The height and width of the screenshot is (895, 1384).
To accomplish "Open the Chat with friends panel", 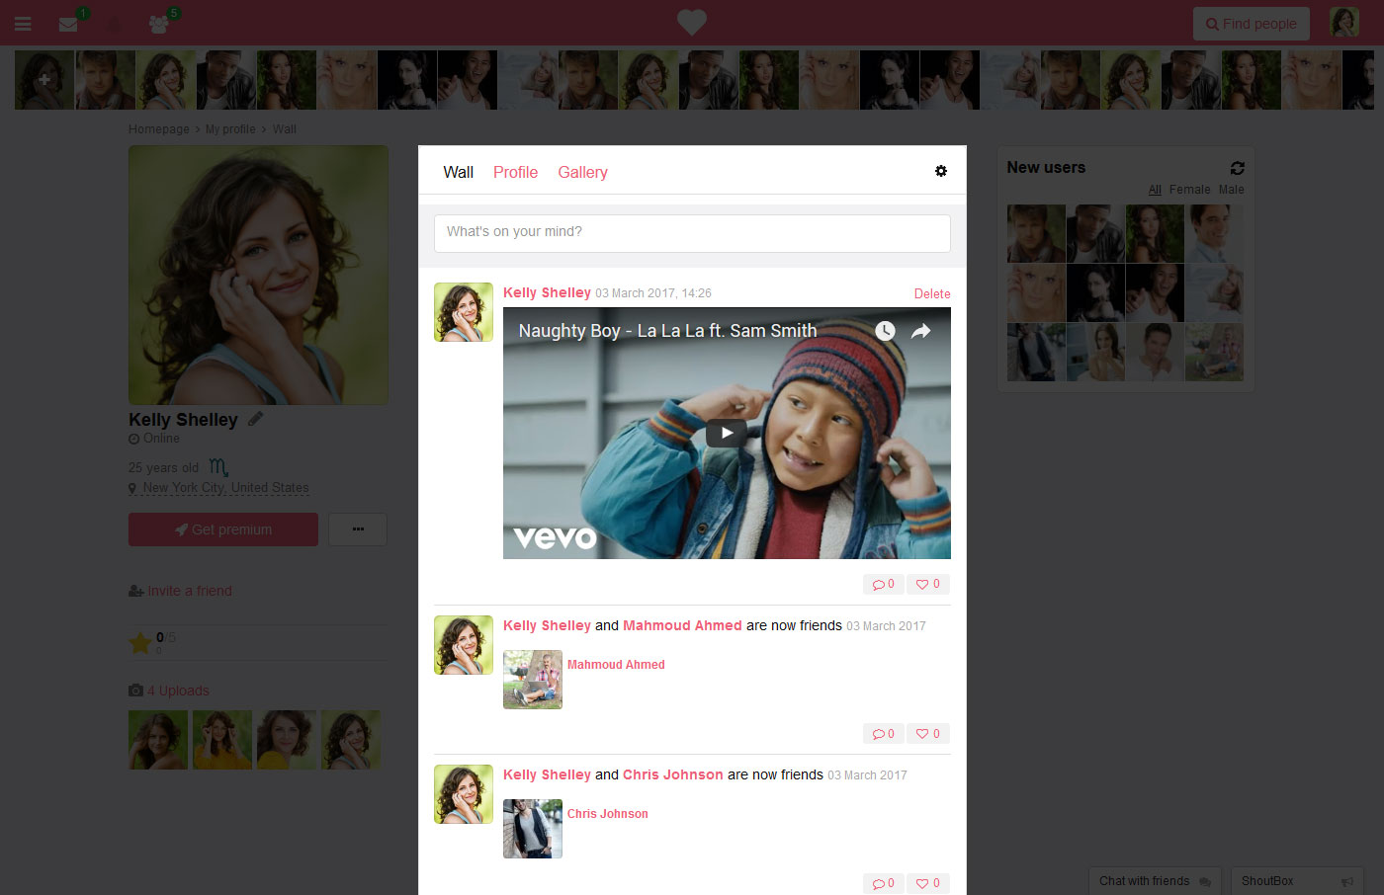I will (1155, 881).
